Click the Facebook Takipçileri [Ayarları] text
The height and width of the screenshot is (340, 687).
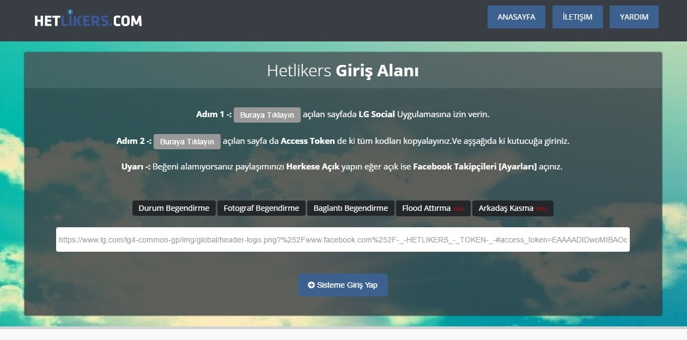click(475, 167)
